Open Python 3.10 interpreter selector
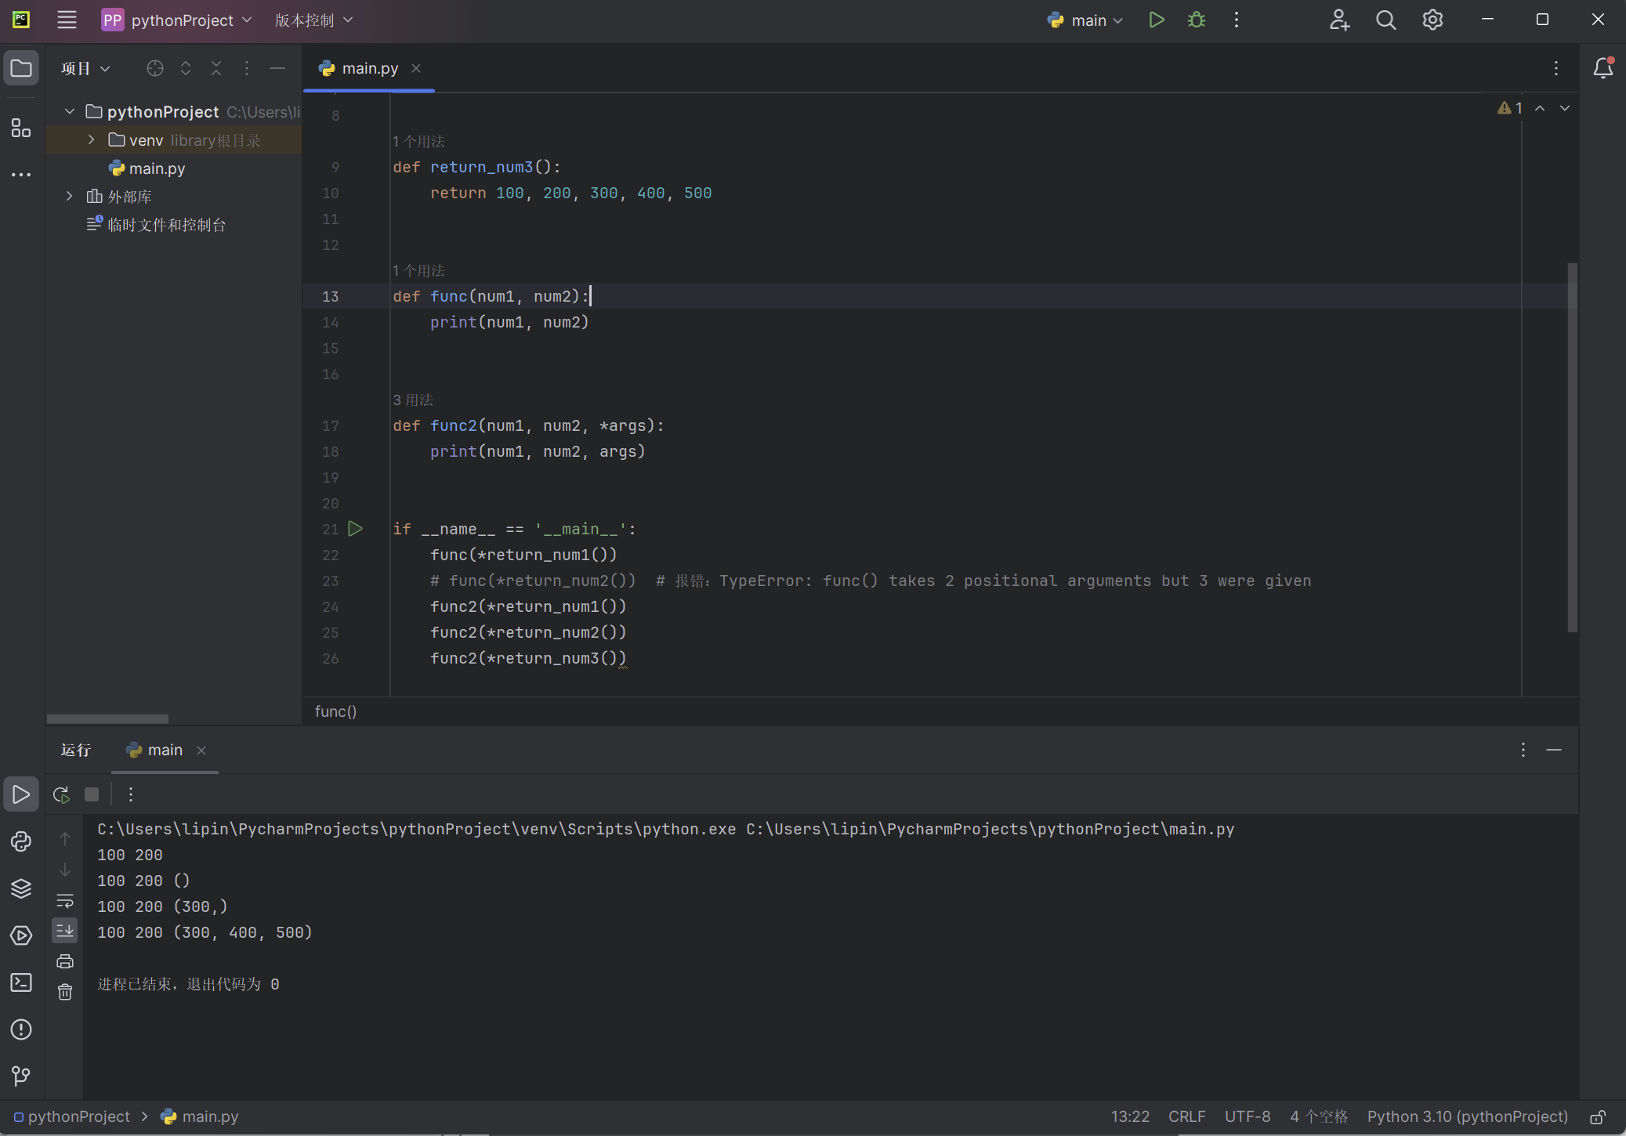This screenshot has width=1626, height=1136. point(1467,1116)
